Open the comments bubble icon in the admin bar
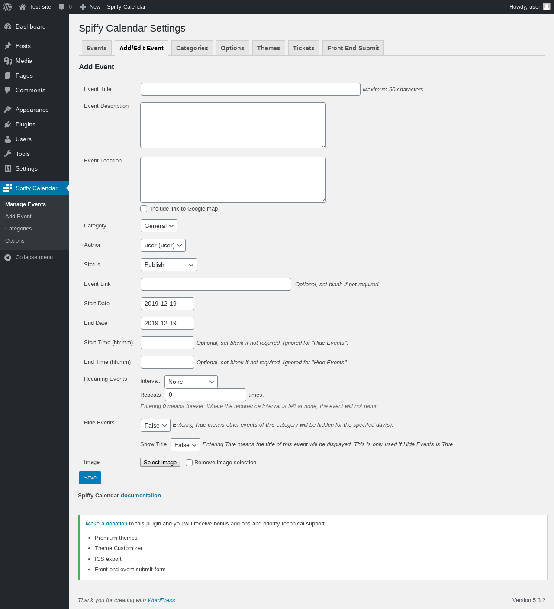 tap(61, 7)
